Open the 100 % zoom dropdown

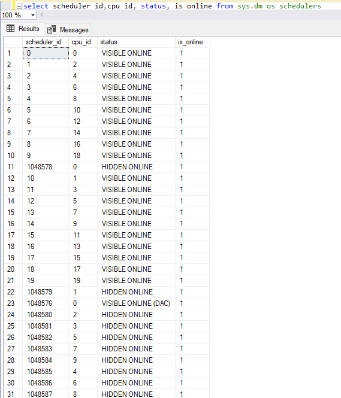coord(33,15)
